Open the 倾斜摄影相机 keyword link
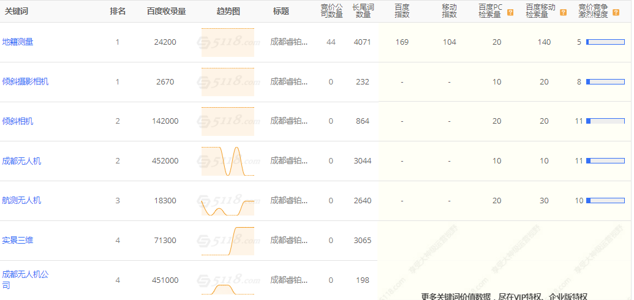 point(25,81)
